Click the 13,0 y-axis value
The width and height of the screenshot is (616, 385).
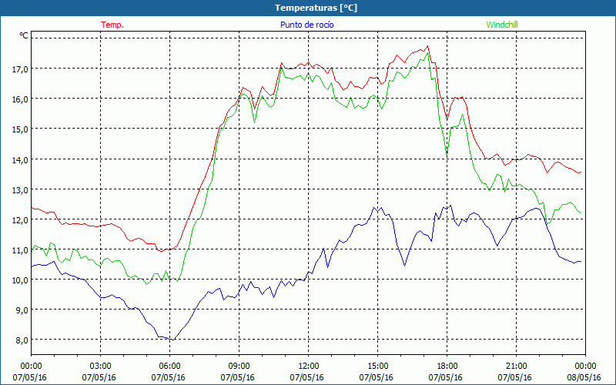[x=21, y=189]
